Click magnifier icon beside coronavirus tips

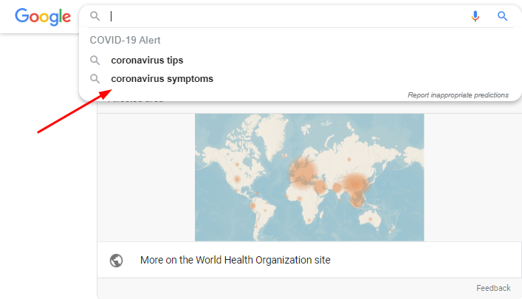95,61
